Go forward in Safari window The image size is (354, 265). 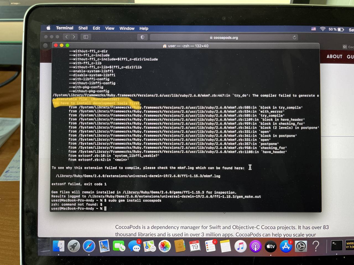[74, 37]
